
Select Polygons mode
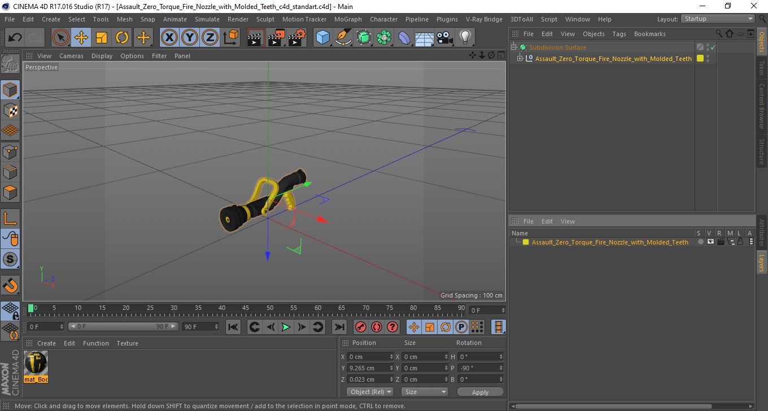click(x=10, y=192)
